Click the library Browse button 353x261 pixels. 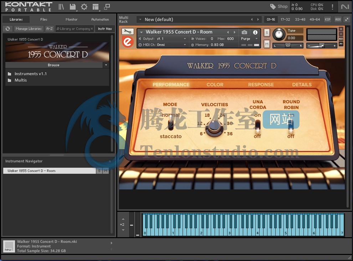[x=54, y=65]
